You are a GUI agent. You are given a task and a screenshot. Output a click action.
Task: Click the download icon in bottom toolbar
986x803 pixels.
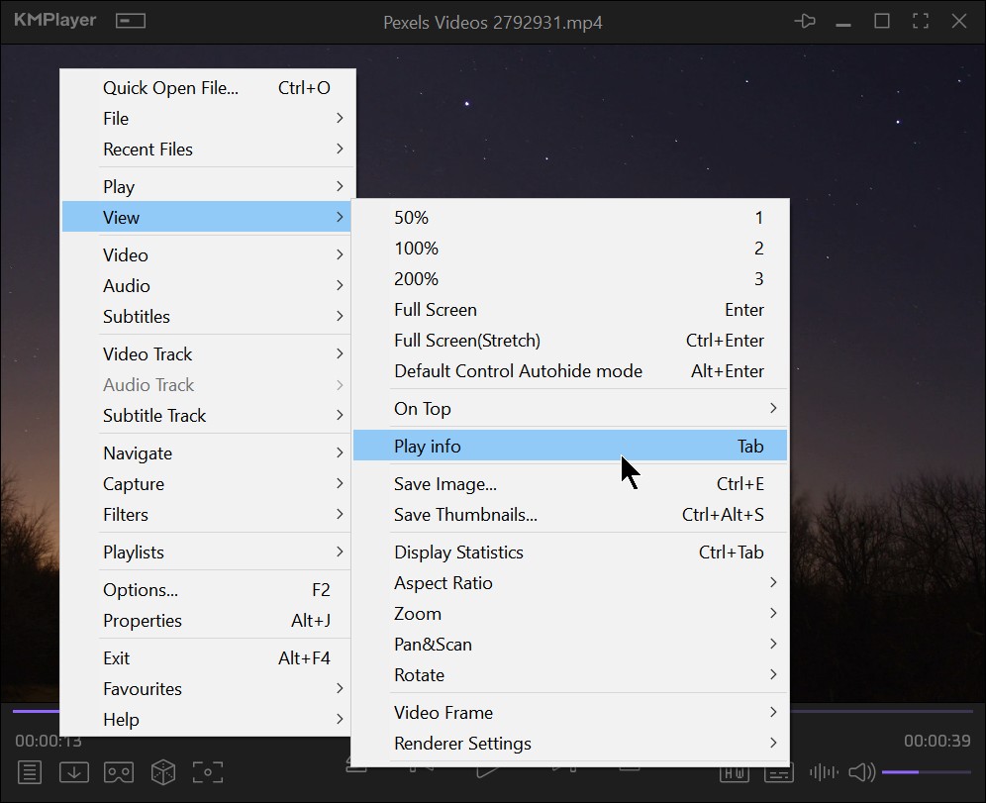[74, 771]
